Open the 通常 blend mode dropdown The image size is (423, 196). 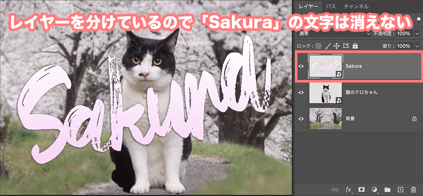click(334, 34)
